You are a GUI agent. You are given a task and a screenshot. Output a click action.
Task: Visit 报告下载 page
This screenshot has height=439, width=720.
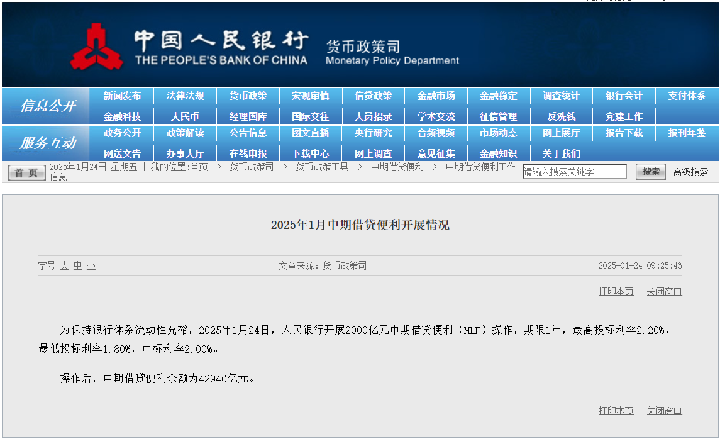(x=624, y=133)
